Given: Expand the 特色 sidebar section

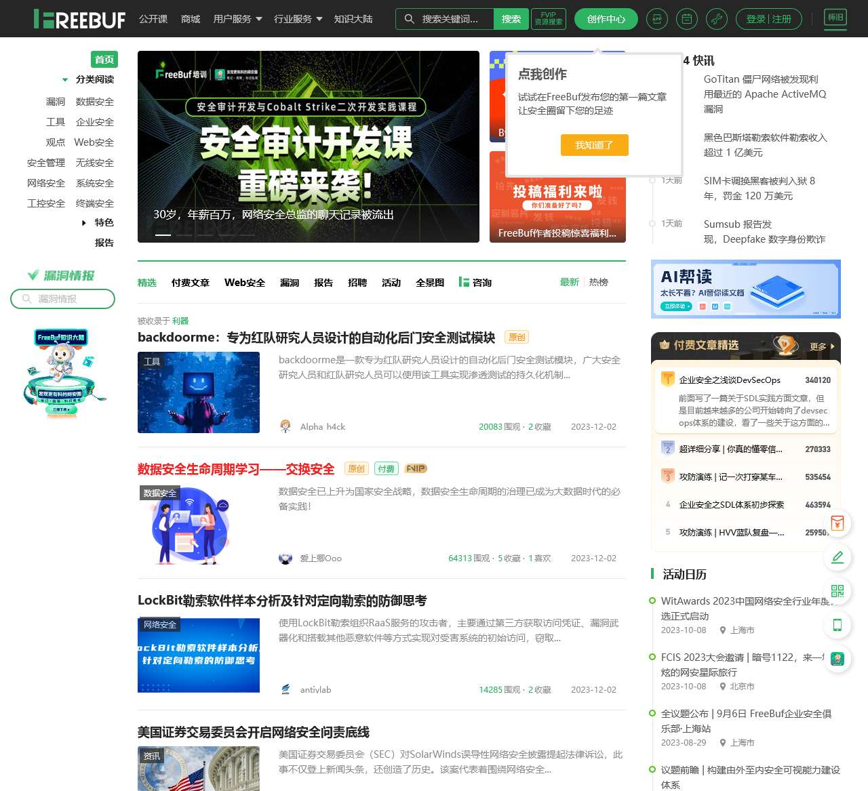Looking at the screenshot, I should [84, 223].
